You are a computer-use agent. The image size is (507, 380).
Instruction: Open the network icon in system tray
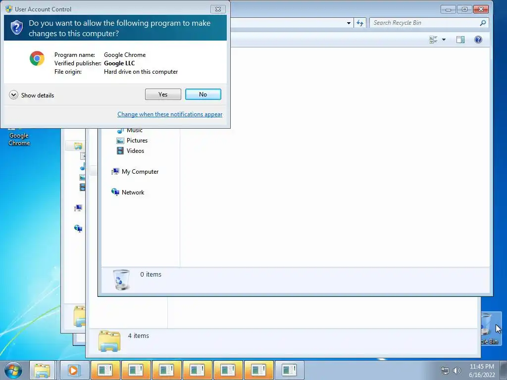[x=445, y=371]
